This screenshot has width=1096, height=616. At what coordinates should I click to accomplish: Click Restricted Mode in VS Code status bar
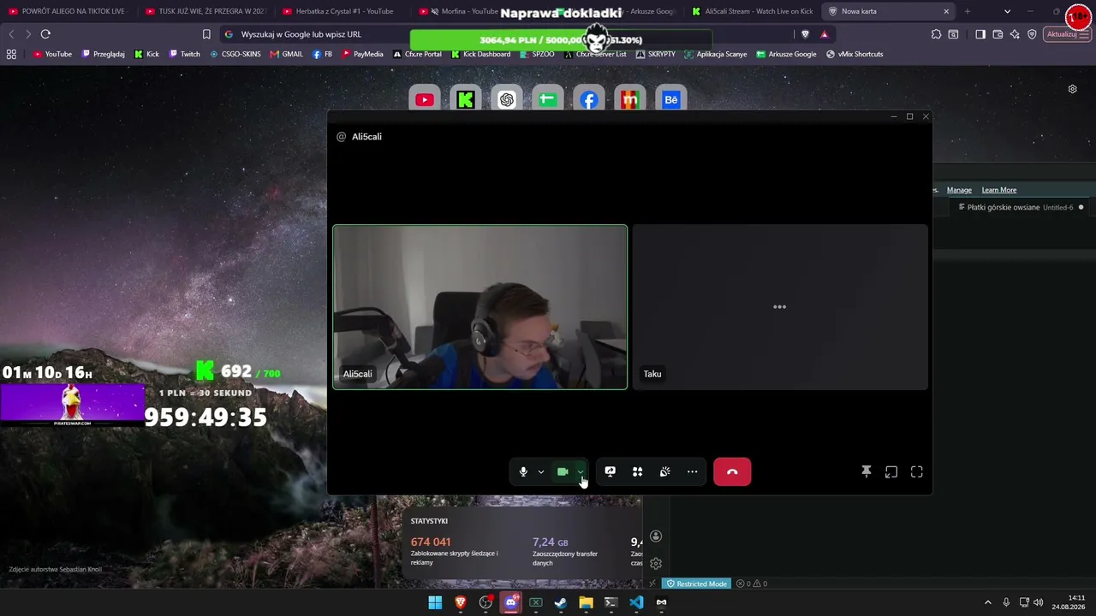pos(697,583)
